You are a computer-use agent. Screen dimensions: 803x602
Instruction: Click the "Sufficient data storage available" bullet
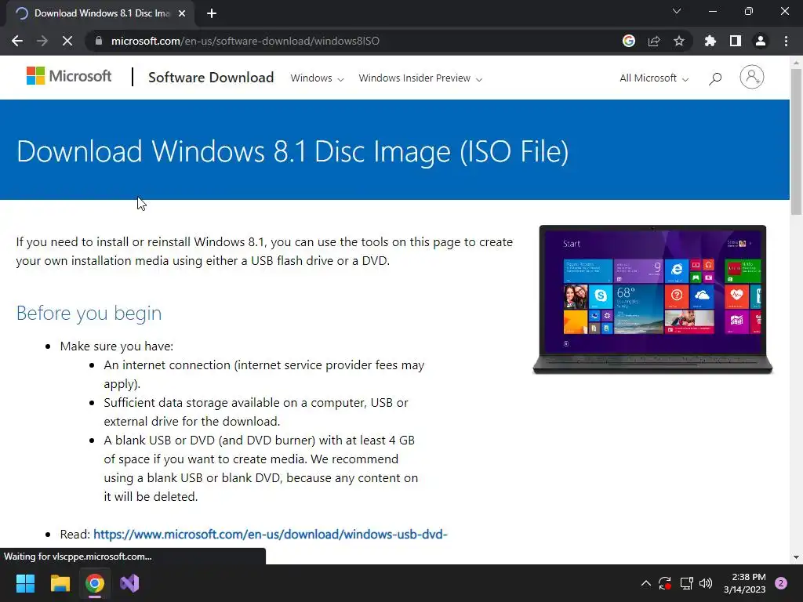pos(256,412)
